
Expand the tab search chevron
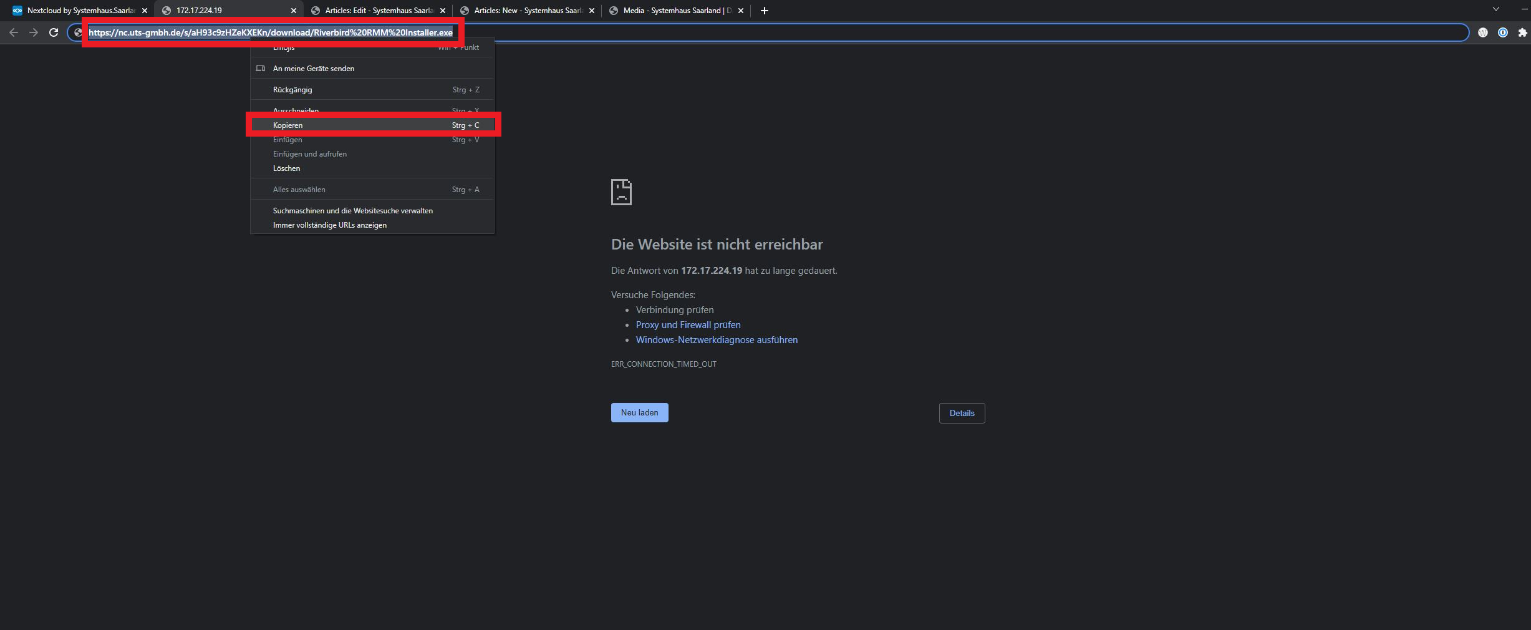point(1495,9)
